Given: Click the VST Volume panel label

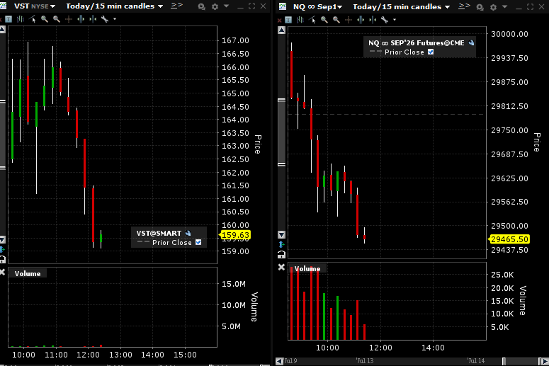Looking at the screenshot, I should (x=28, y=274).
